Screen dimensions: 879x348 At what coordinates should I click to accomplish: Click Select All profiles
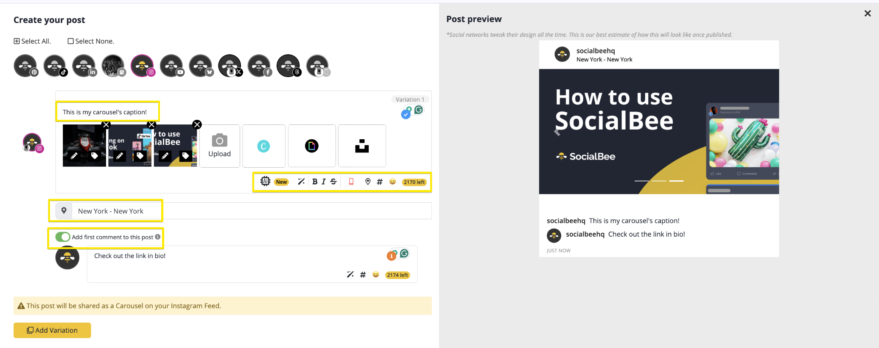[x=32, y=41]
